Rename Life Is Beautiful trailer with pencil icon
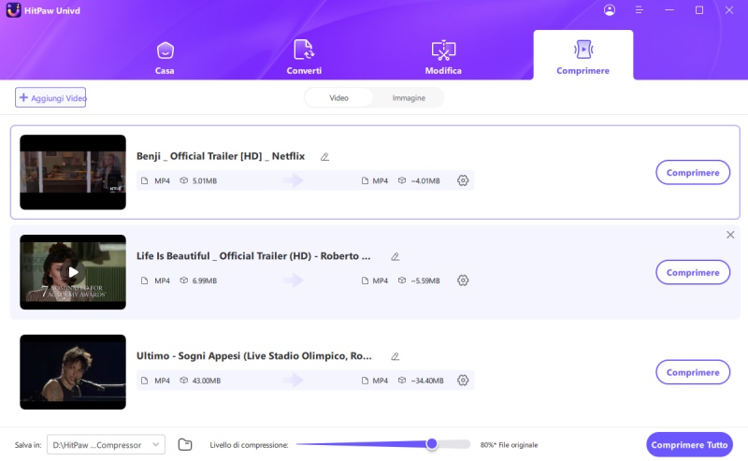The height and width of the screenshot is (461, 748). [x=395, y=257]
